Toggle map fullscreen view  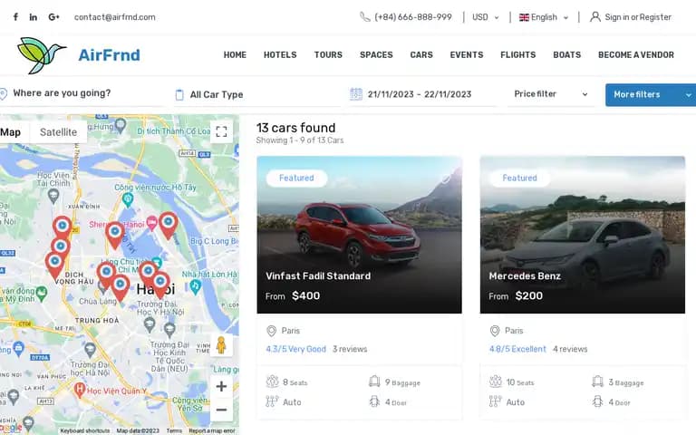[221, 131]
